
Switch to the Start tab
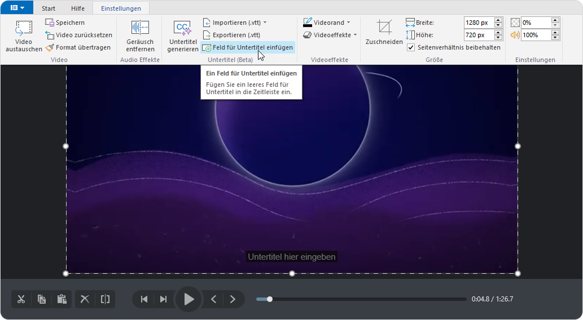(x=49, y=8)
